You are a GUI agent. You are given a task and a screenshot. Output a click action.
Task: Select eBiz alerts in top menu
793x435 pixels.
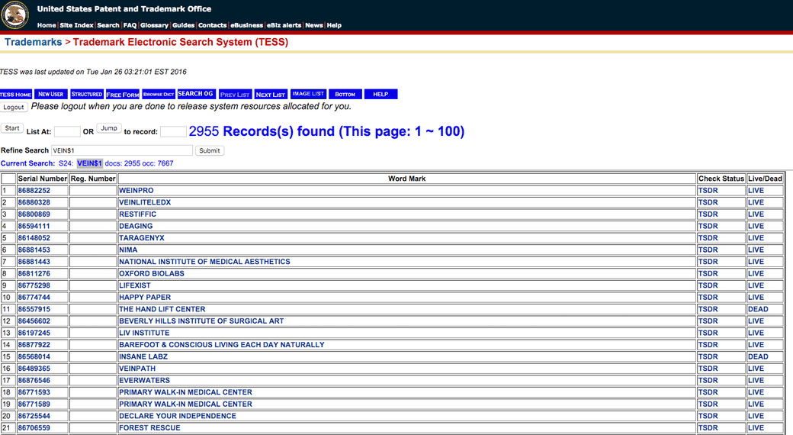[x=284, y=25]
